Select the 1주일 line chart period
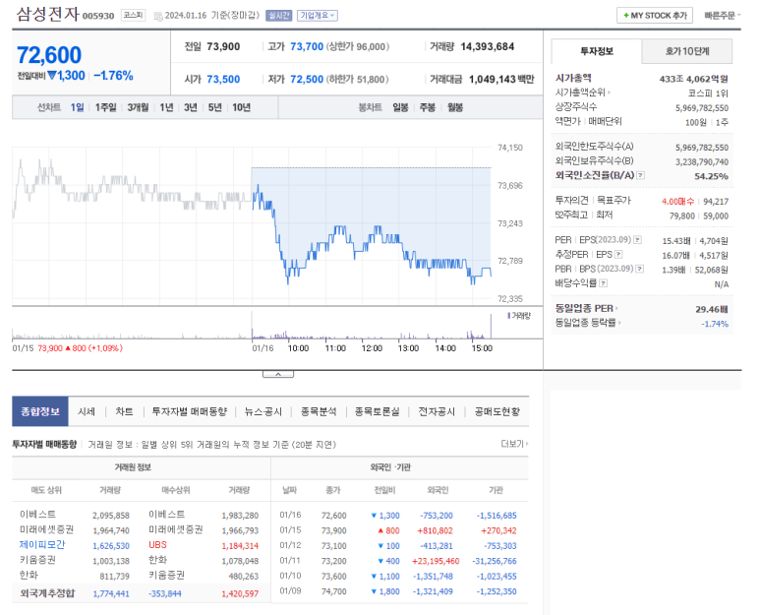760x615 pixels. tap(105, 107)
